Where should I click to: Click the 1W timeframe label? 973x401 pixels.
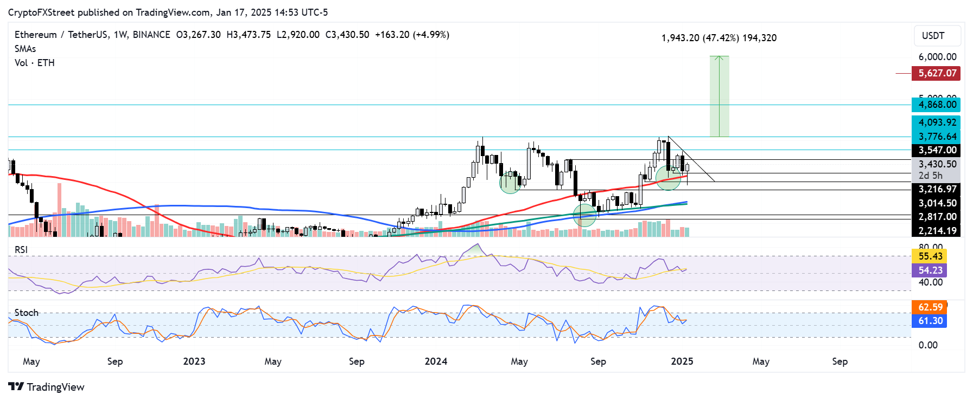(120, 35)
